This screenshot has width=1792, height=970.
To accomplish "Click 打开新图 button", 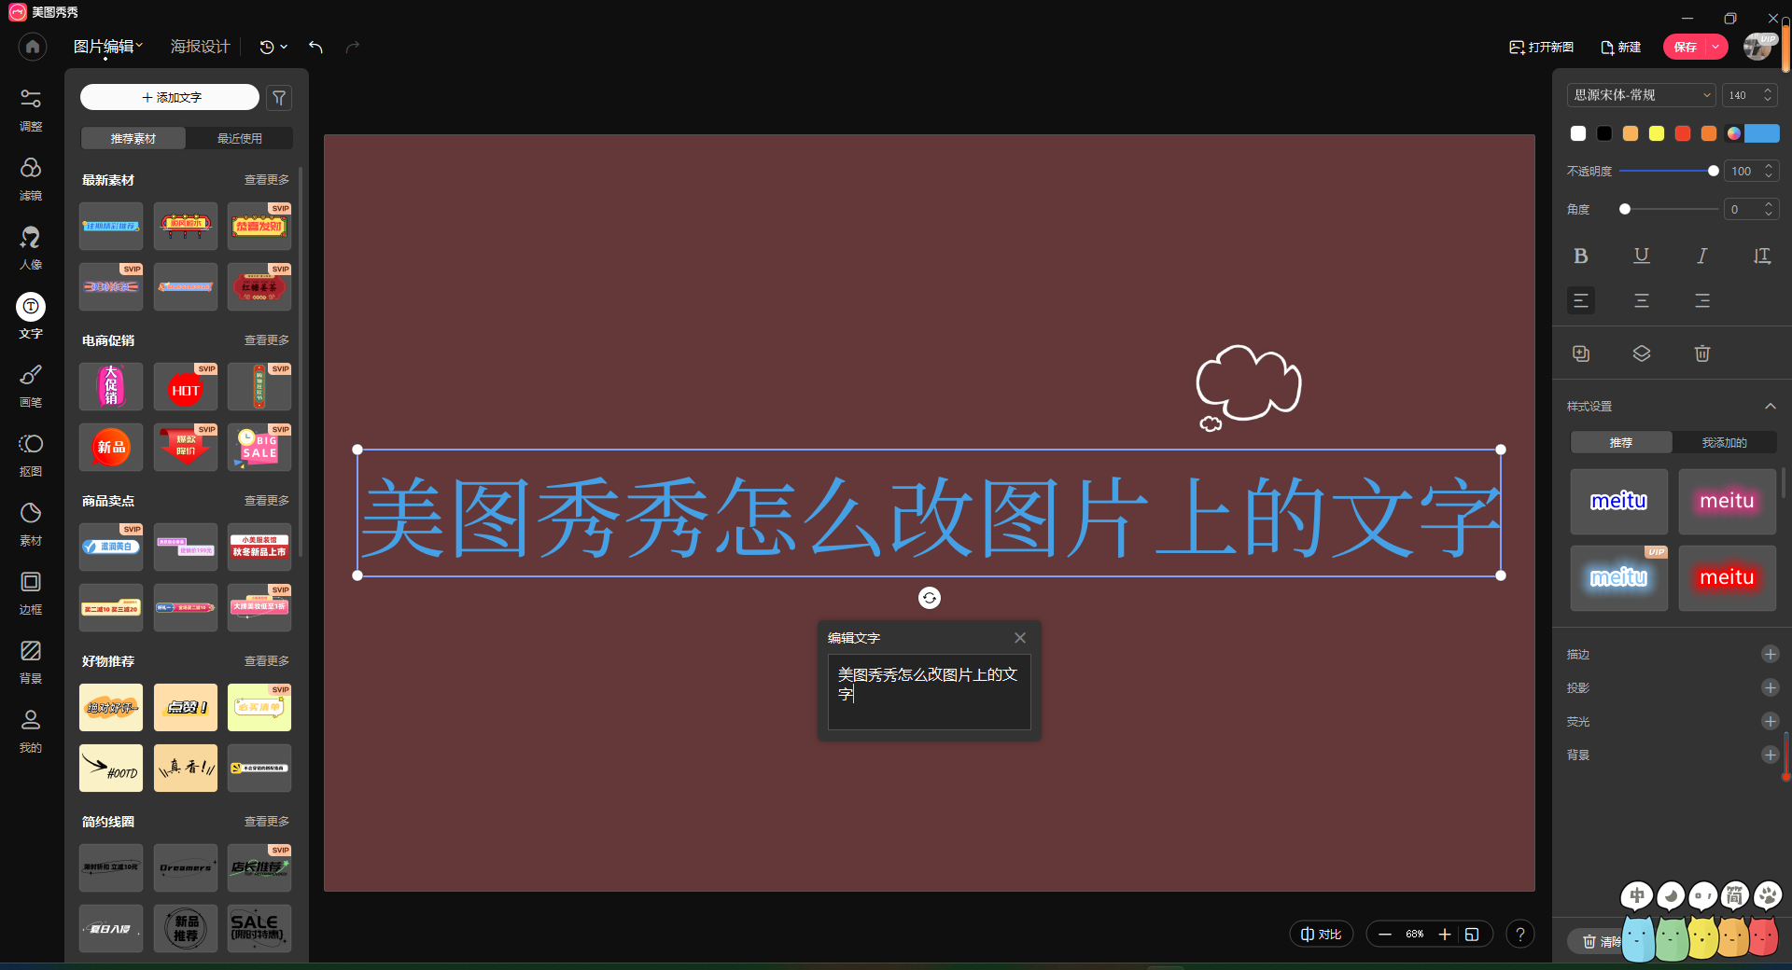I will [1542, 47].
